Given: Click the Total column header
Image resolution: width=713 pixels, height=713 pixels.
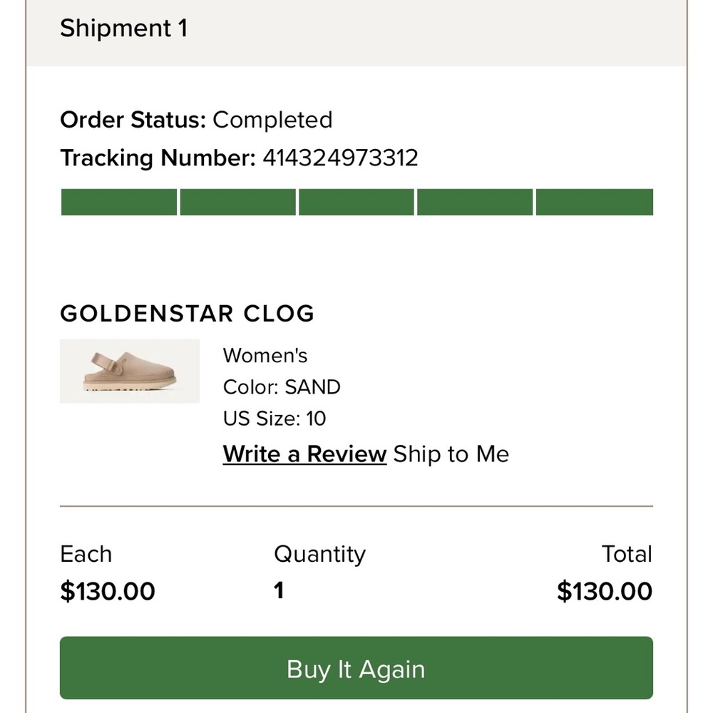Looking at the screenshot, I should [x=628, y=554].
